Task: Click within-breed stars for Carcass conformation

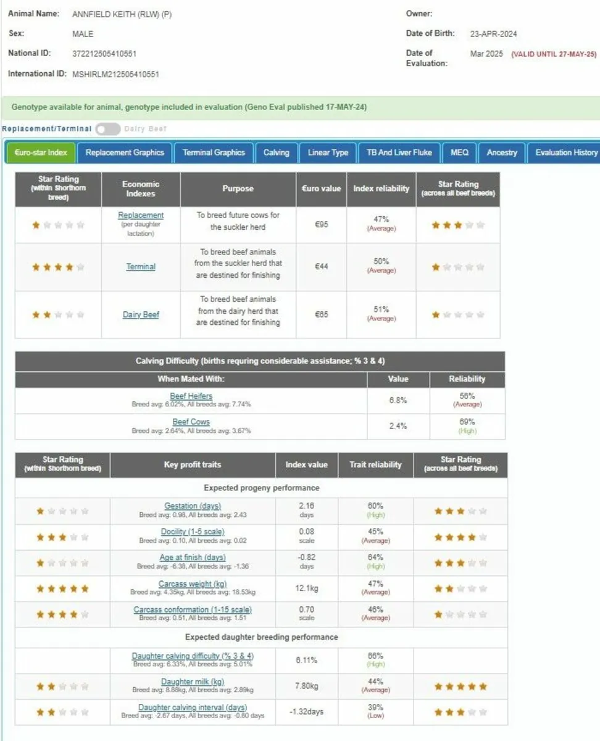Action: (x=62, y=615)
